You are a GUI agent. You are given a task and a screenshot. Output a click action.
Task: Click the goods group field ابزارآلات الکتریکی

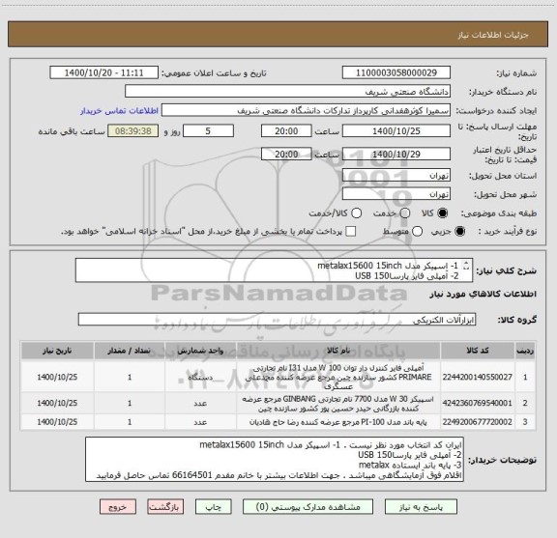[278, 320]
